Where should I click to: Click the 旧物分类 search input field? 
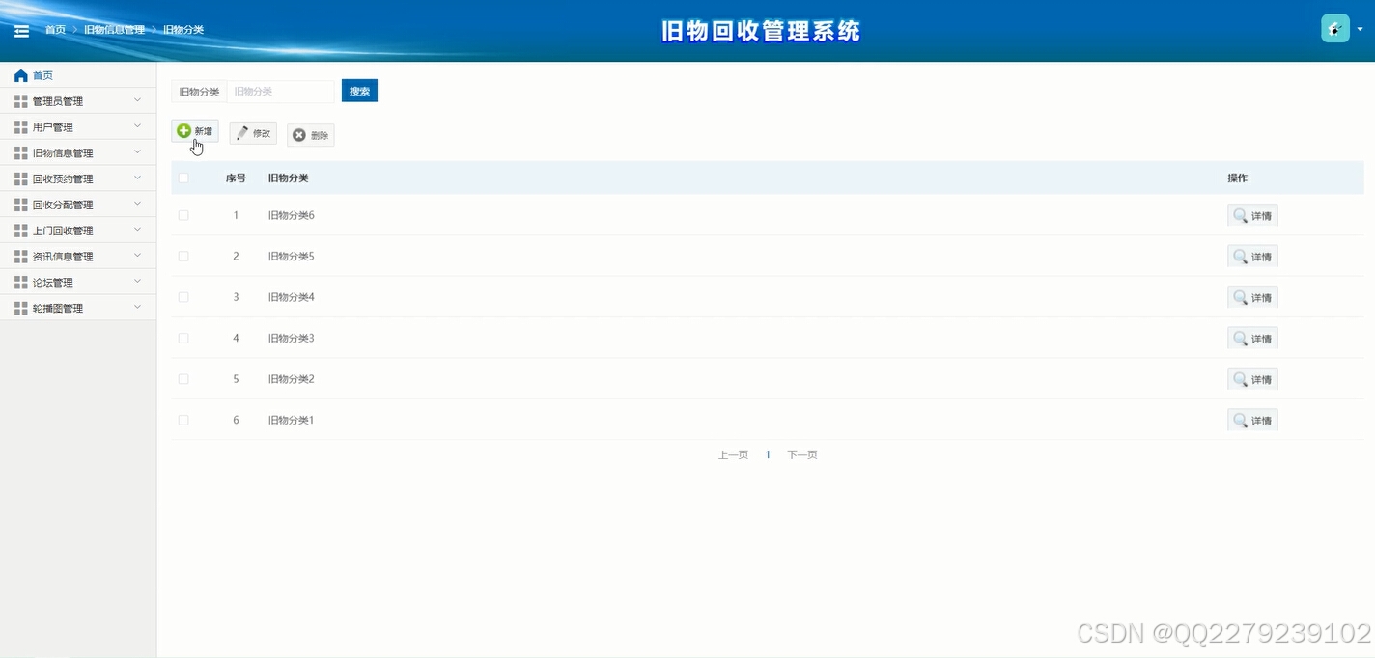coord(280,90)
